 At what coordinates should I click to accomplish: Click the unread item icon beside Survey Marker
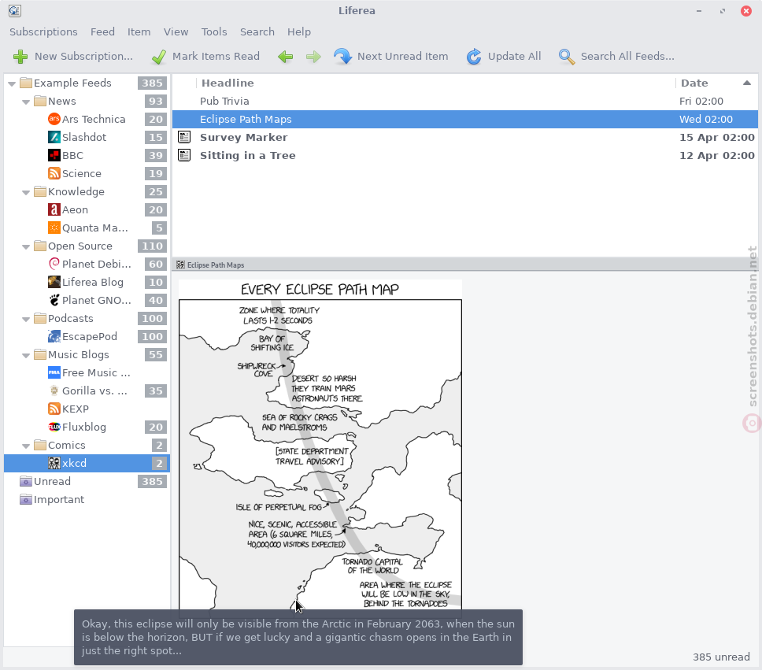tap(184, 137)
